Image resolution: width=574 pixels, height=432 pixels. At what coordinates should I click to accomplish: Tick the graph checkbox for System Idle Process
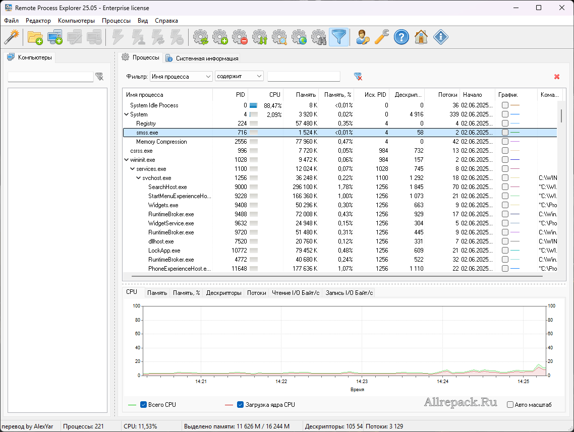point(505,105)
